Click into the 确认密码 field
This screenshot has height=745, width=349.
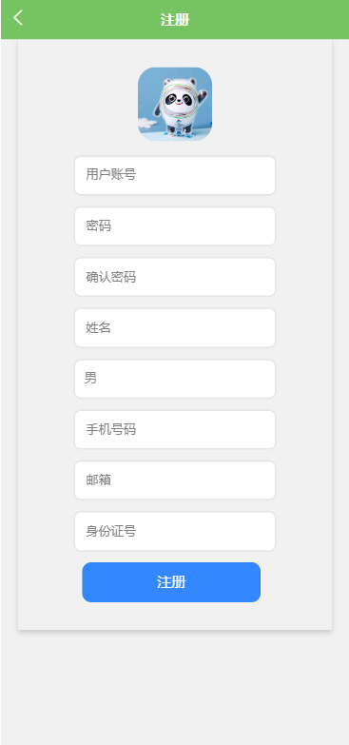(175, 277)
